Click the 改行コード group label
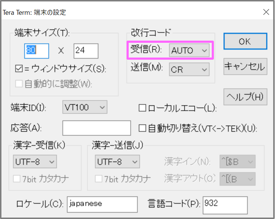This screenshot has height=219, width=275. [151, 32]
